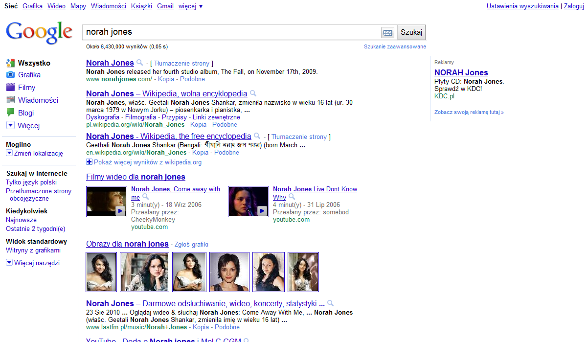Click the NORAH Jones KDC ad link
The width and height of the screenshot is (588, 342).
tap(461, 72)
